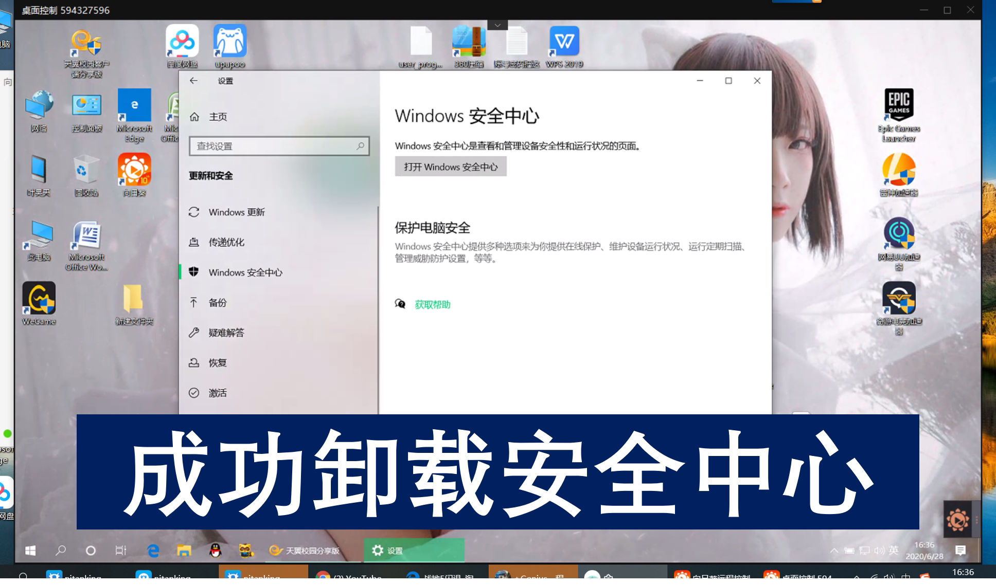Screen dimensions: 996x585
Task: Click the 打开 Windows 安全中心 button
Action: point(451,167)
